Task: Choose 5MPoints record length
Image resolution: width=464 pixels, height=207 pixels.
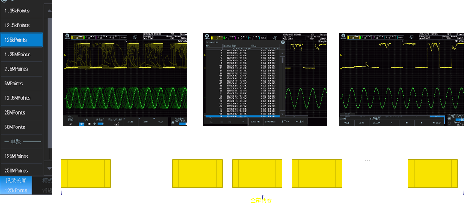Action: [21, 84]
